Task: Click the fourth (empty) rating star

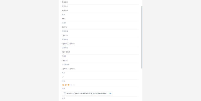Action: pos(71,85)
